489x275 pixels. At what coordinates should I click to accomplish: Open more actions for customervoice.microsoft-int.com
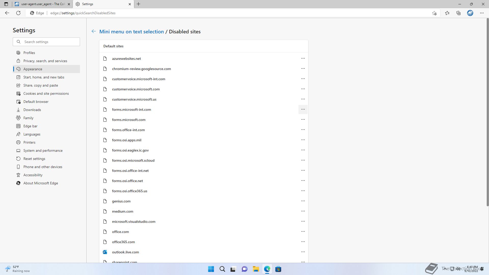(303, 79)
